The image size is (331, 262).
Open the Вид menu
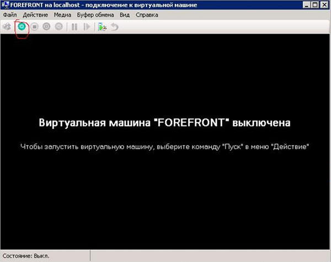click(x=125, y=15)
